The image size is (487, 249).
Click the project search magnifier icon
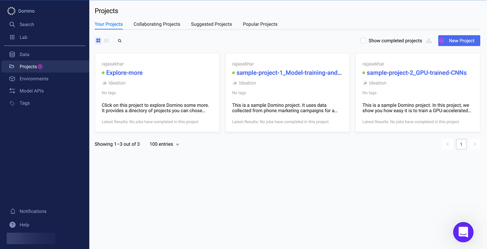[x=120, y=41]
